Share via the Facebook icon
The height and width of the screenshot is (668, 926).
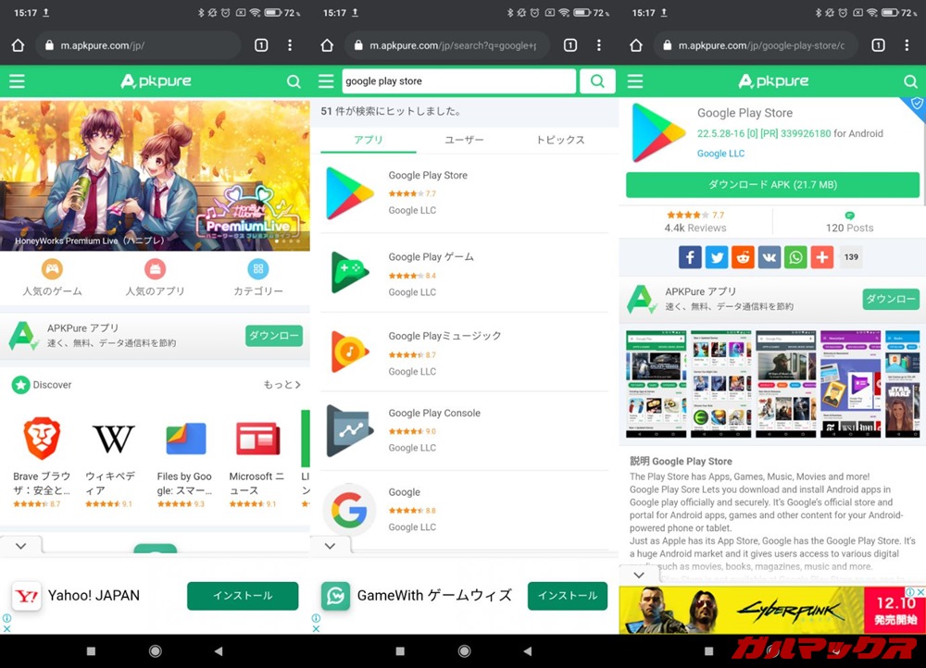(690, 257)
